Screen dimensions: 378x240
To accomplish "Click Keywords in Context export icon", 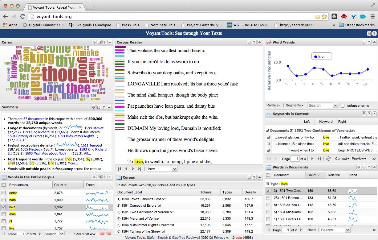I will click(364, 114).
